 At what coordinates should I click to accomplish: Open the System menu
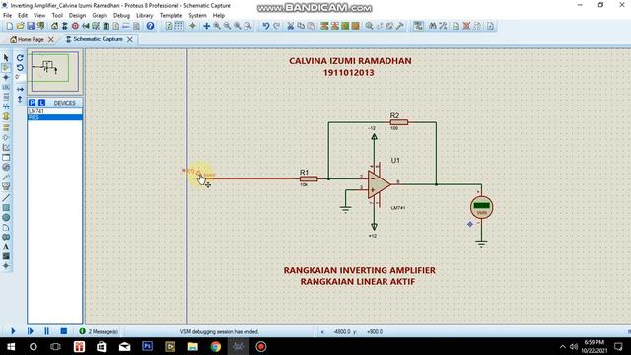point(197,16)
